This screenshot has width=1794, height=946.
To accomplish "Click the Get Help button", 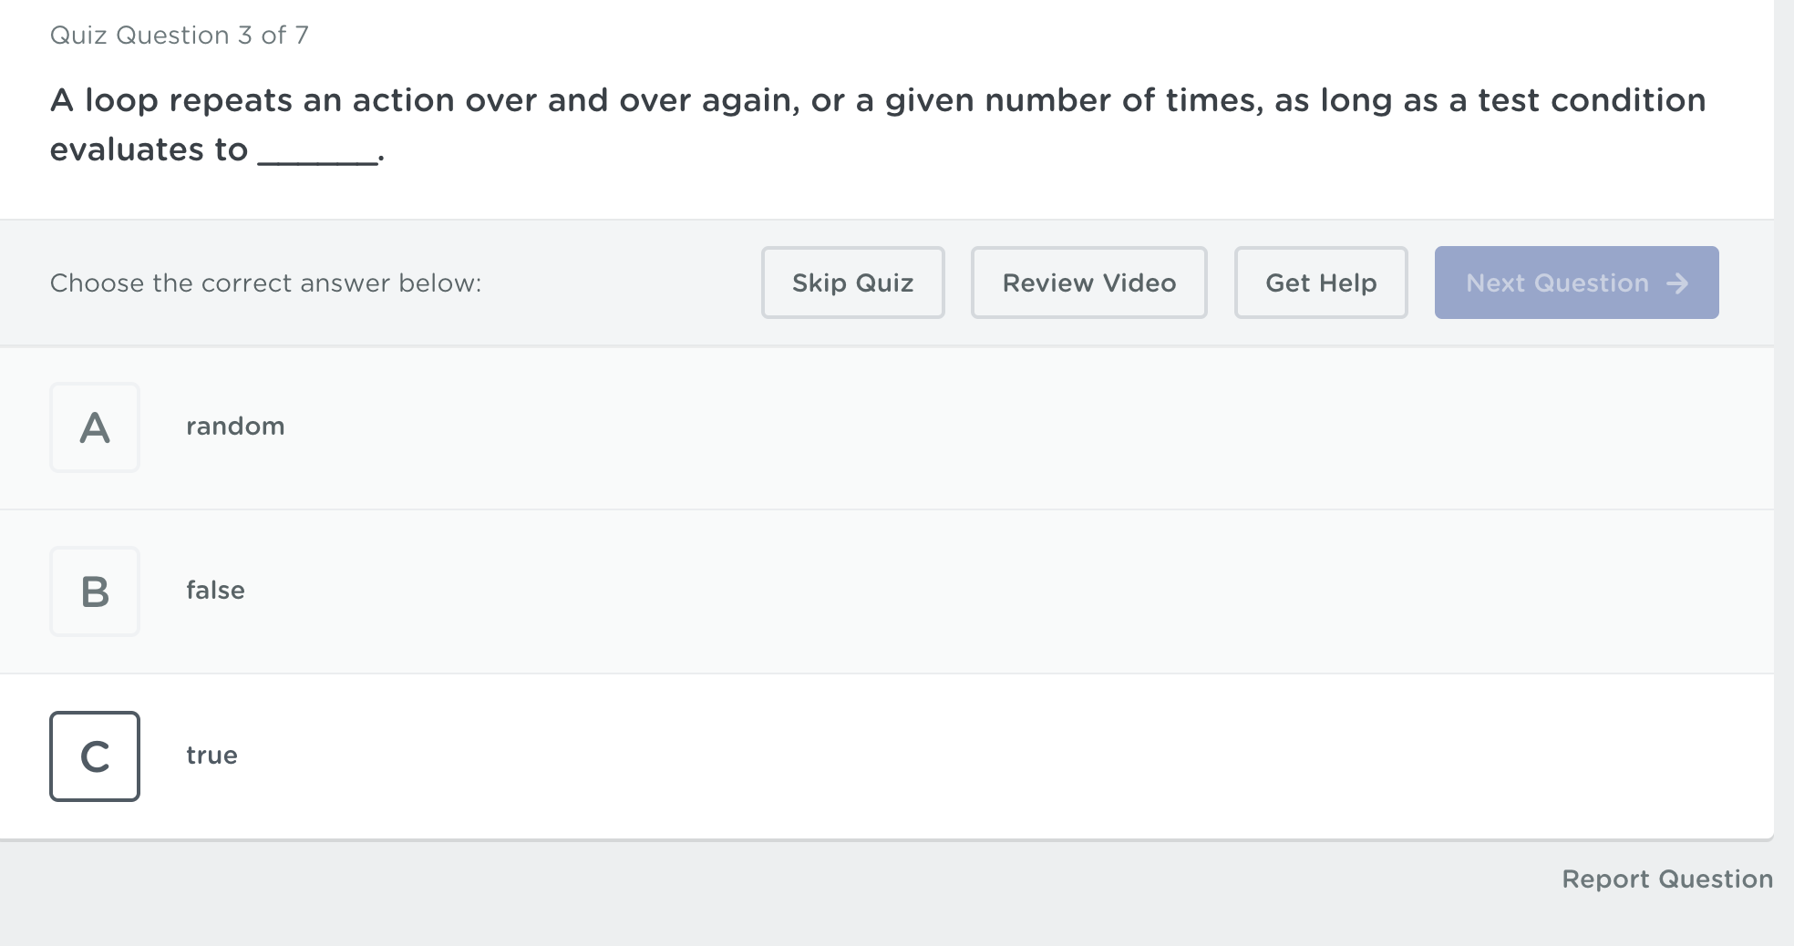I will pos(1321,283).
